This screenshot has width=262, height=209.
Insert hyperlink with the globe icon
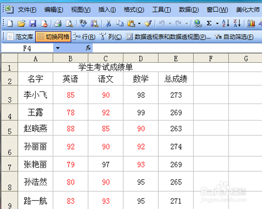pyautogui.click(x=198, y=23)
